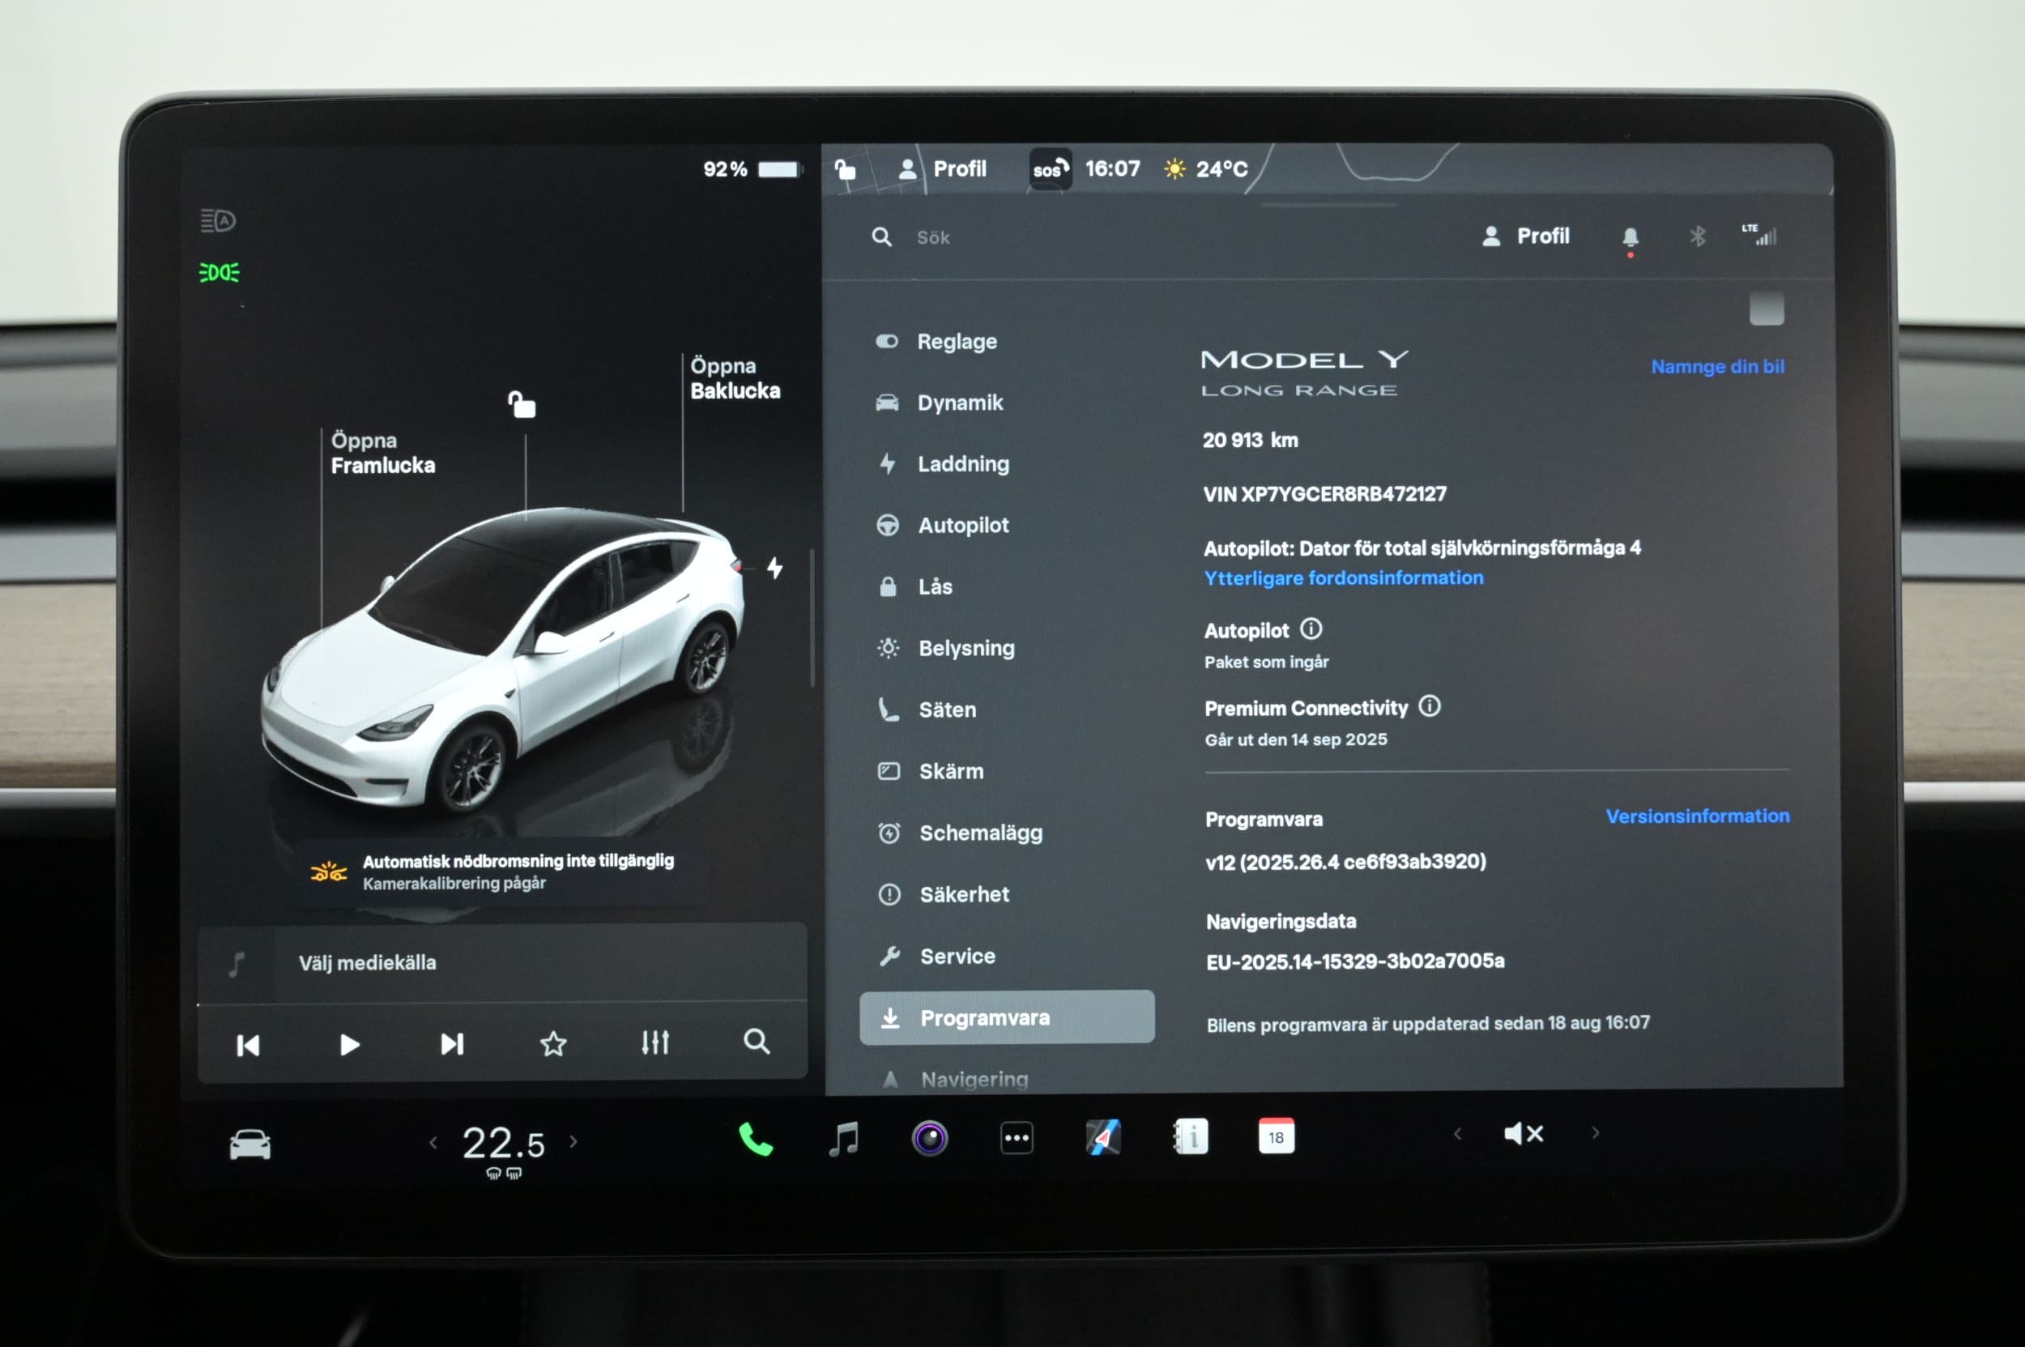The width and height of the screenshot is (2025, 1347).
Task: Tap the padlock icon above the car
Action: pos(522,403)
